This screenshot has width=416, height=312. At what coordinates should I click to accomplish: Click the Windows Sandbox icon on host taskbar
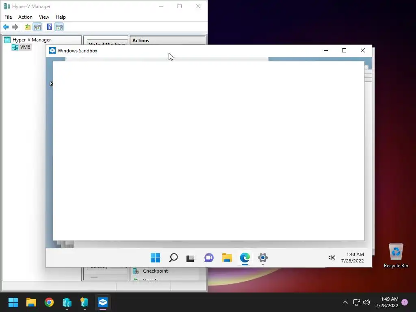[103, 302]
